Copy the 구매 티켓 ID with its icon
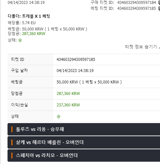The image size is (160, 164). (159, 3)
